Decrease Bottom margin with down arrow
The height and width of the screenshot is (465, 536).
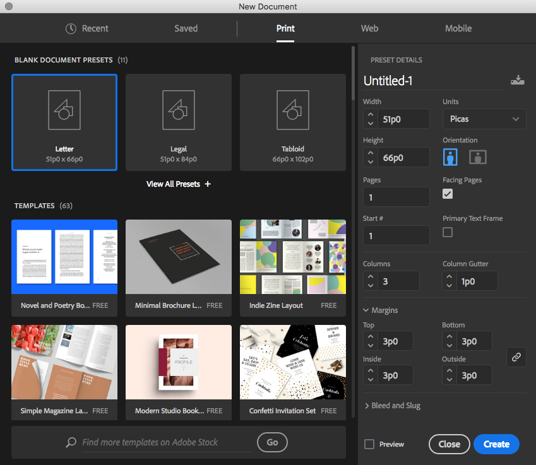click(x=449, y=345)
